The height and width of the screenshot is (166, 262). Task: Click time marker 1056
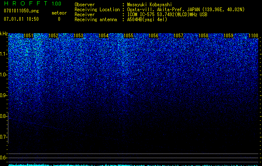pyautogui.click(x=153, y=36)
